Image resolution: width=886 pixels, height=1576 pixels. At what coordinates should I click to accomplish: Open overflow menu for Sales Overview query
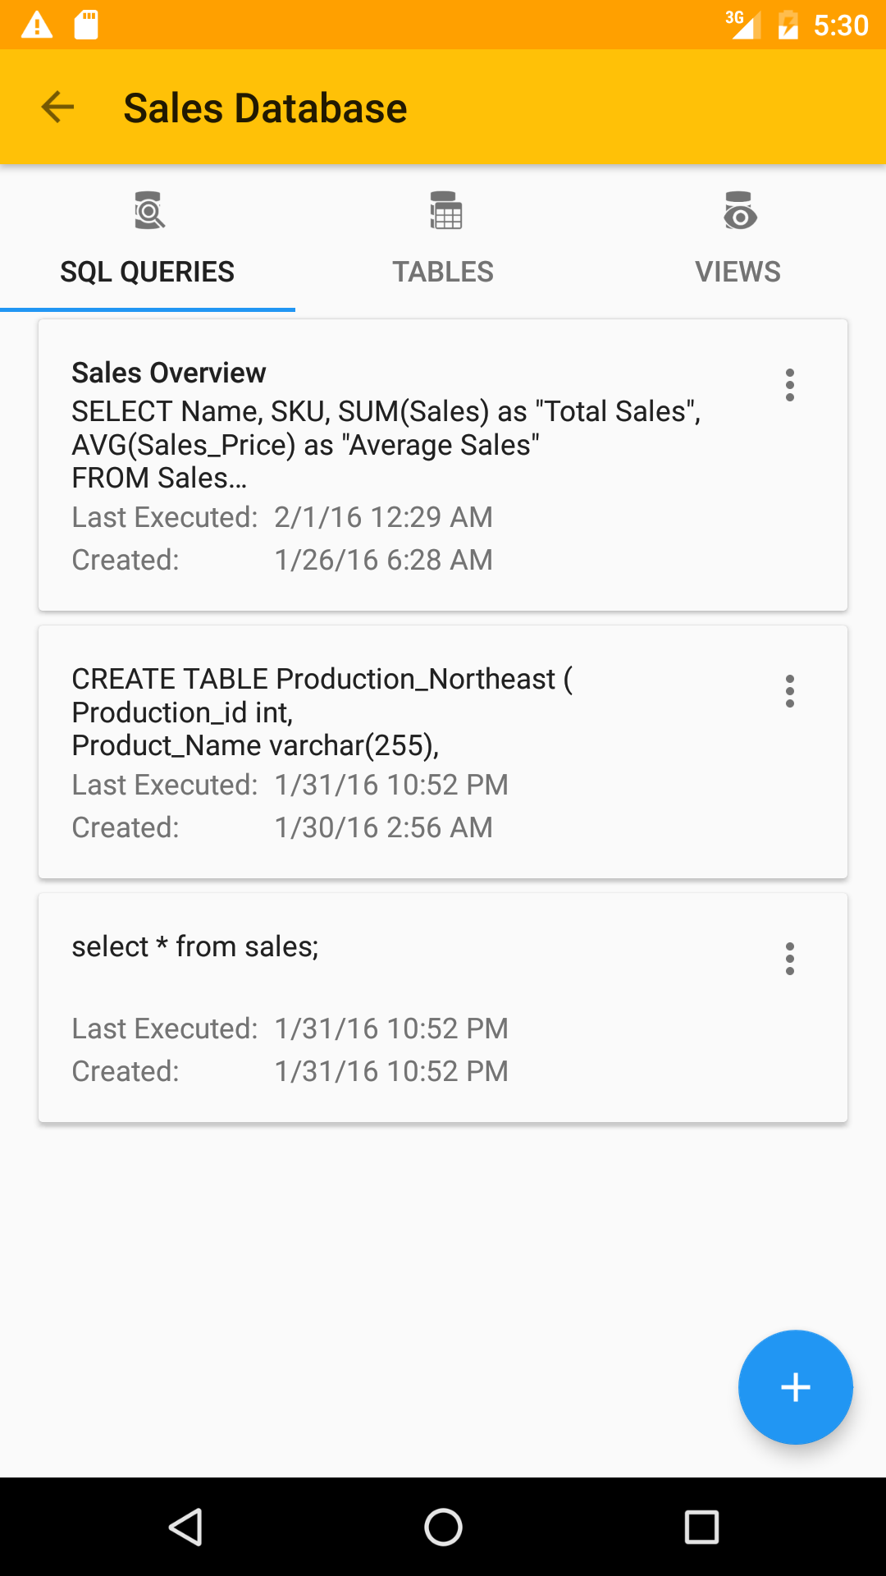click(790, 385)
